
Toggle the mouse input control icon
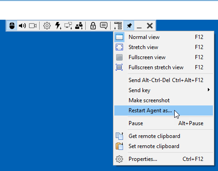pos(12,26)
